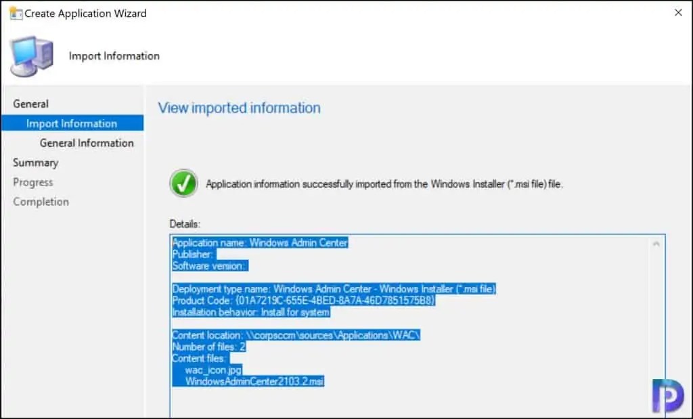Click the Number of files: 2 line
Viewport: 693px width, 419px height.
point(209,347)
